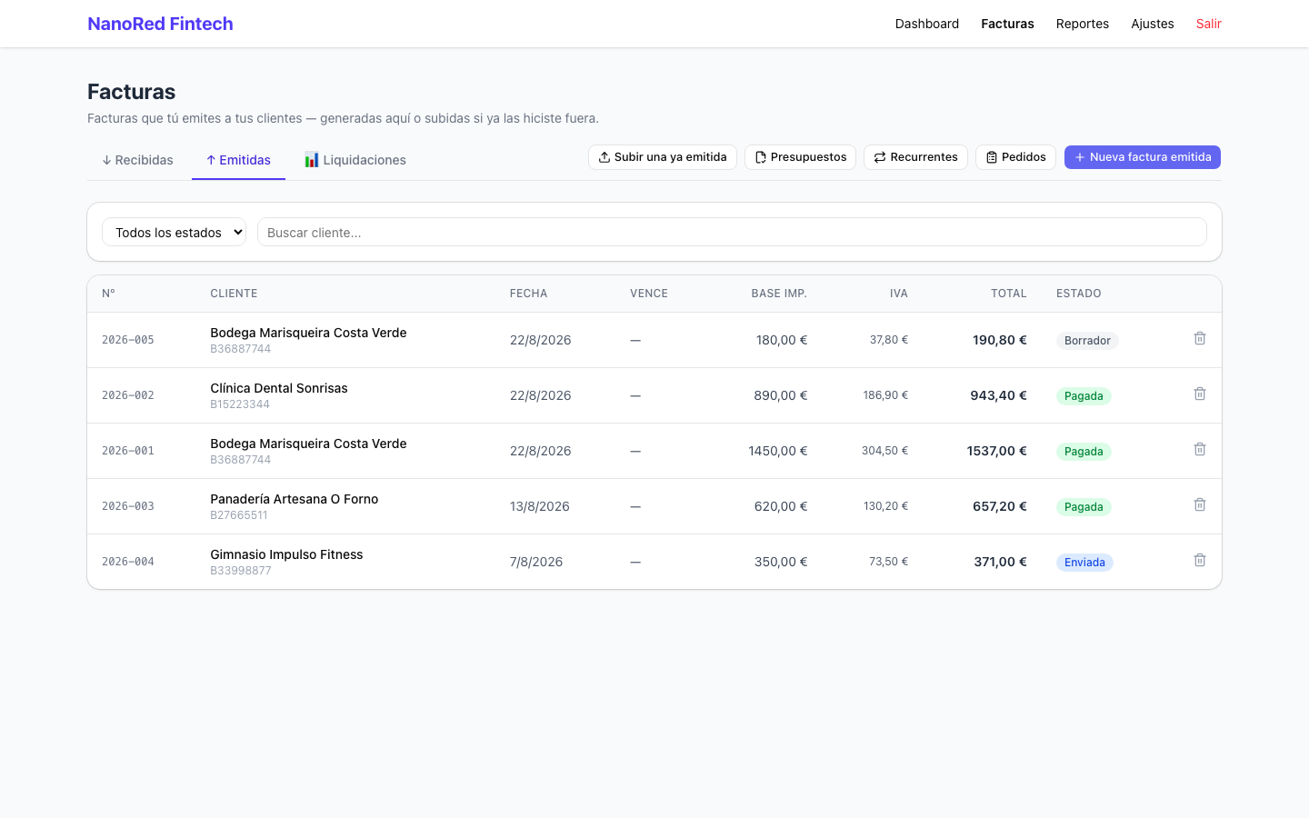Click the TOTAL column header
Screen dimensions: 1309x818
1008,294
